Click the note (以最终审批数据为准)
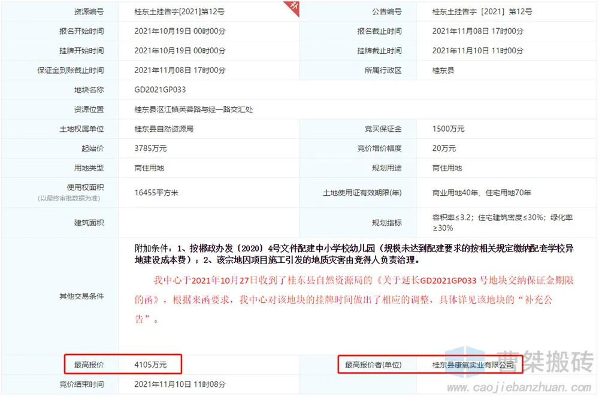This screenshot has height=397, width=599. pos(69,199)
